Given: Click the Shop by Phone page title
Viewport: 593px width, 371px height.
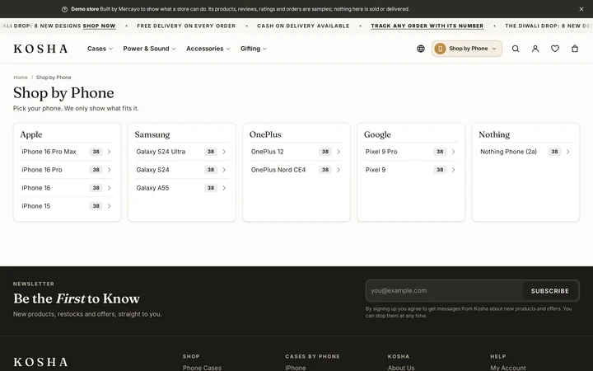Looking at the screenshot, I should [63, 92].
